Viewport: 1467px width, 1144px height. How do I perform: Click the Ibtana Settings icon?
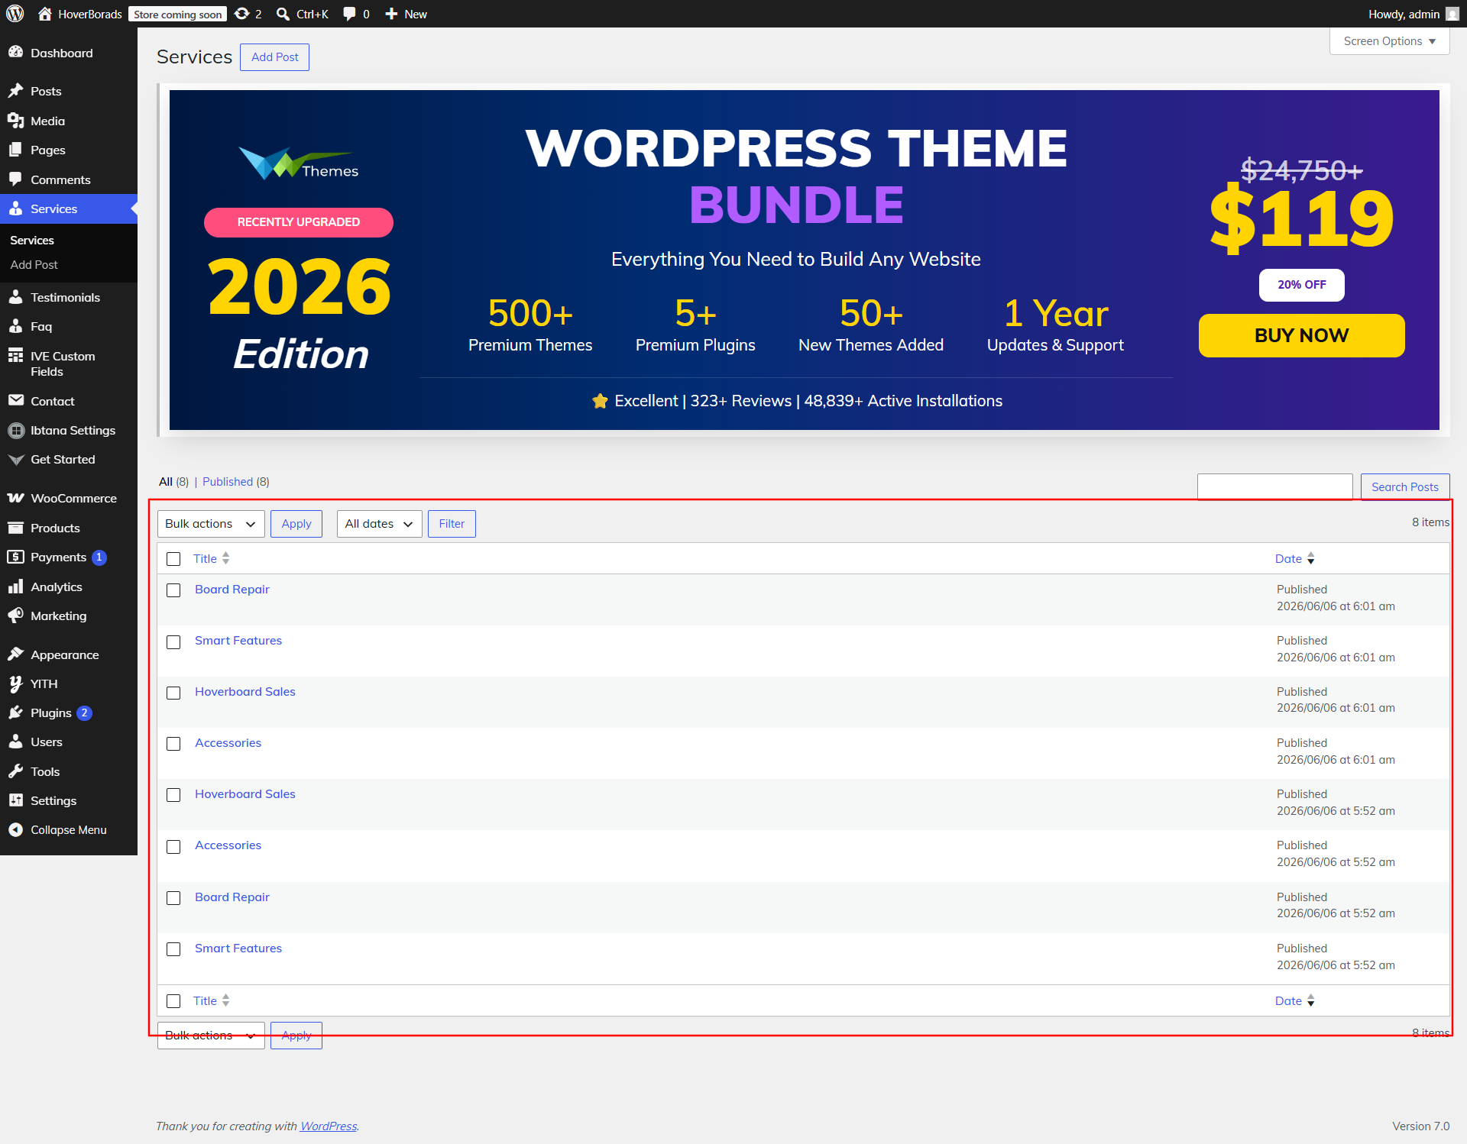click(15, 430)
